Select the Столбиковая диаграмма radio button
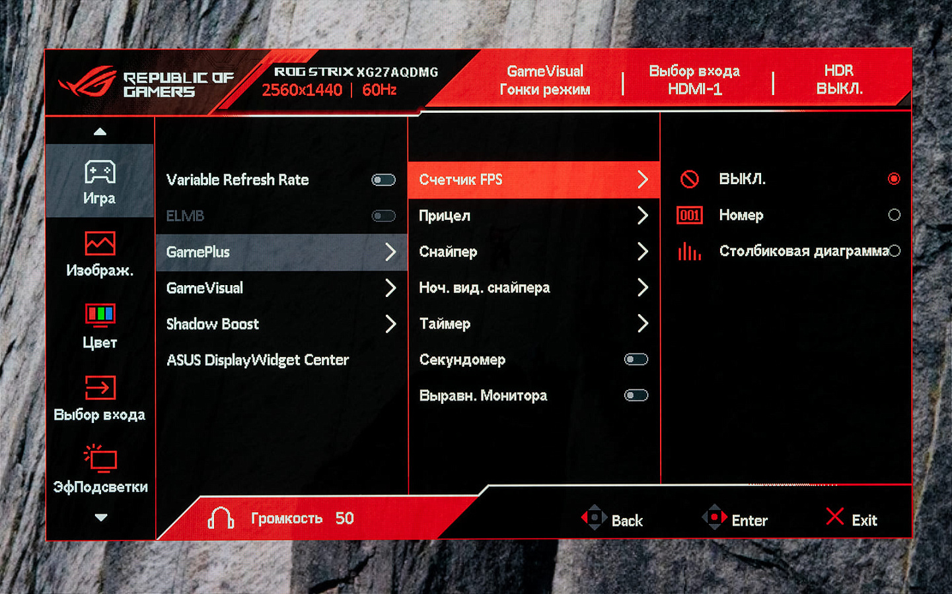 point(895,251)
